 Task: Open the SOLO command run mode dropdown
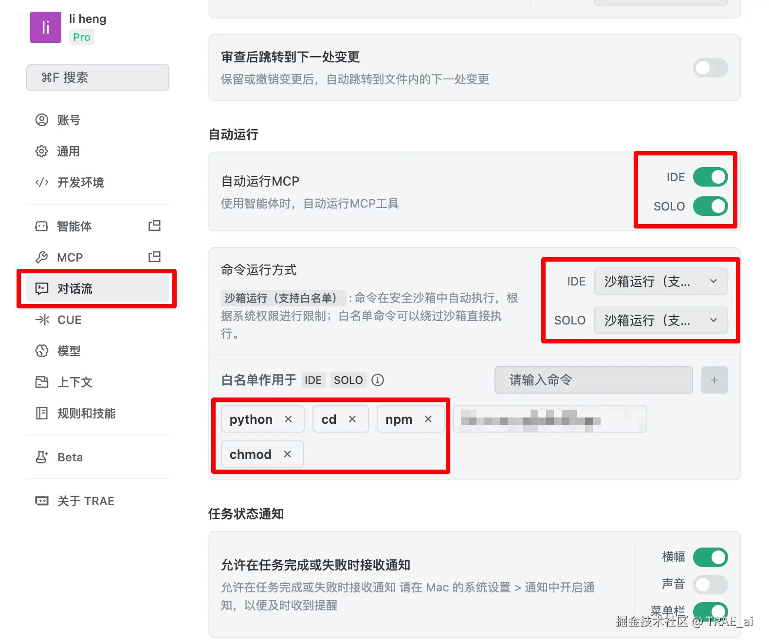point(661,320)
